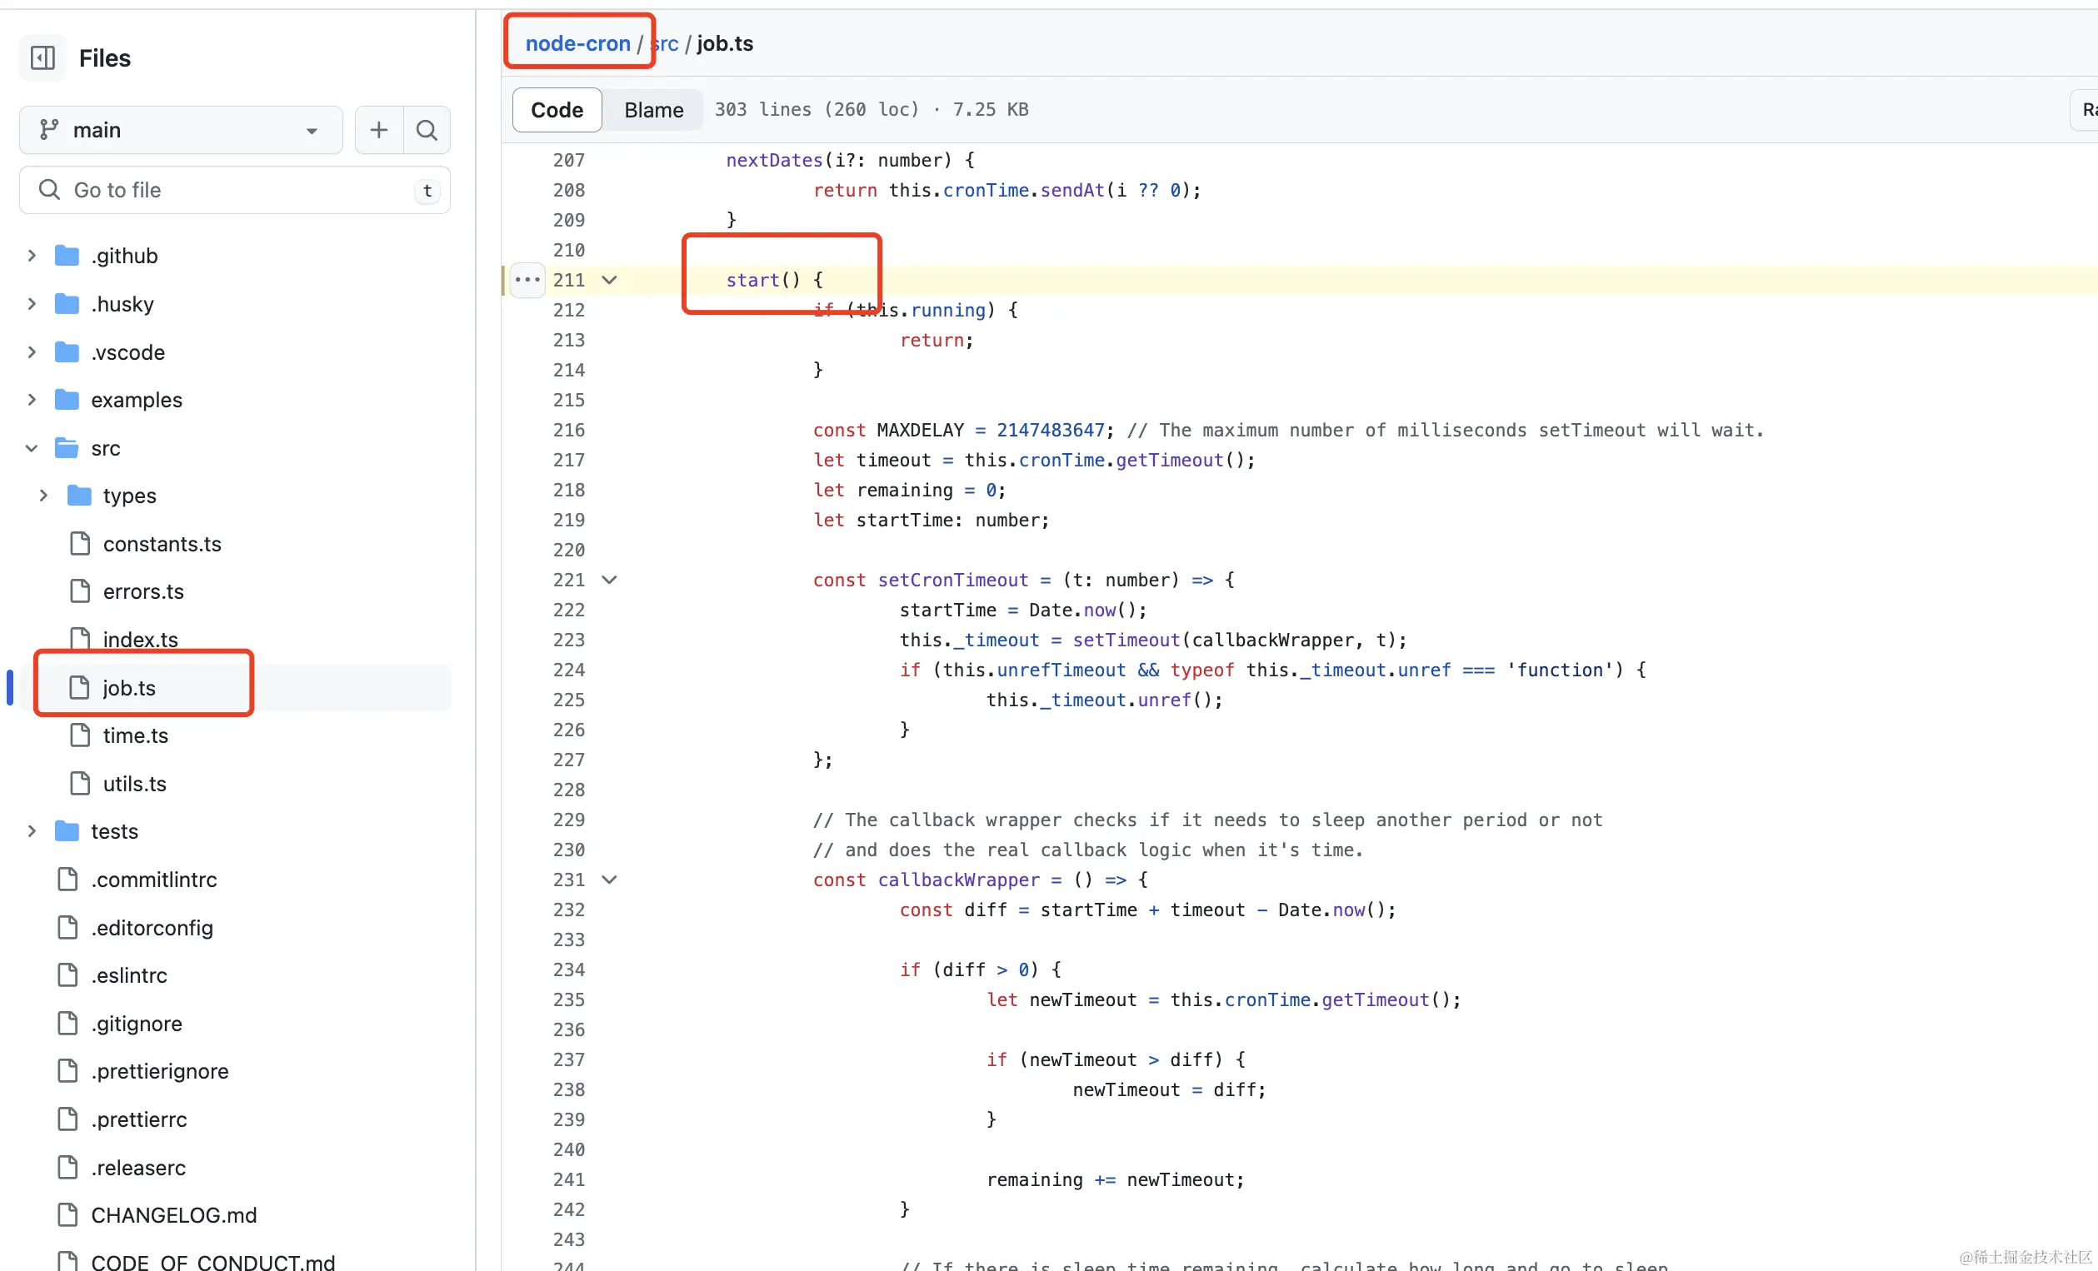Select the Code tab

[557, 110]
